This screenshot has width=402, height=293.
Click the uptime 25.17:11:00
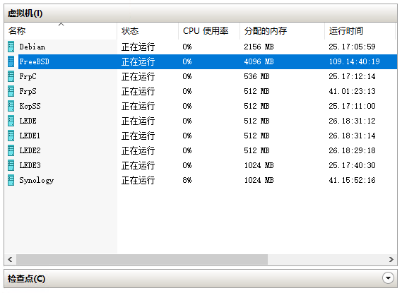[x=353, y=107]
